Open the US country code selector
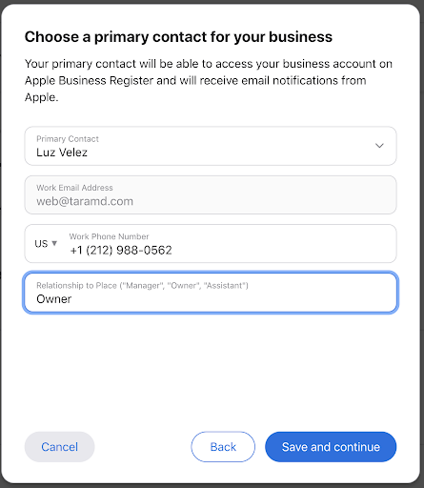 [46, 244]
